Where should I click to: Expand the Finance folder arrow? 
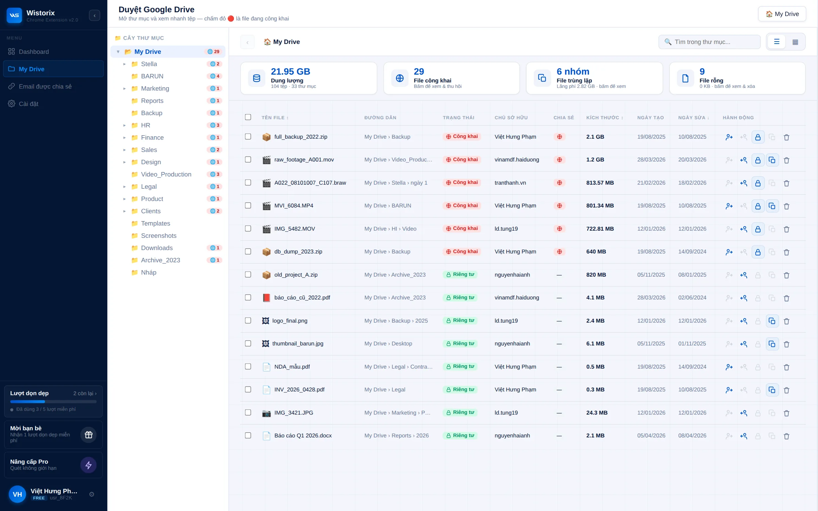click(x=124, y=138)
